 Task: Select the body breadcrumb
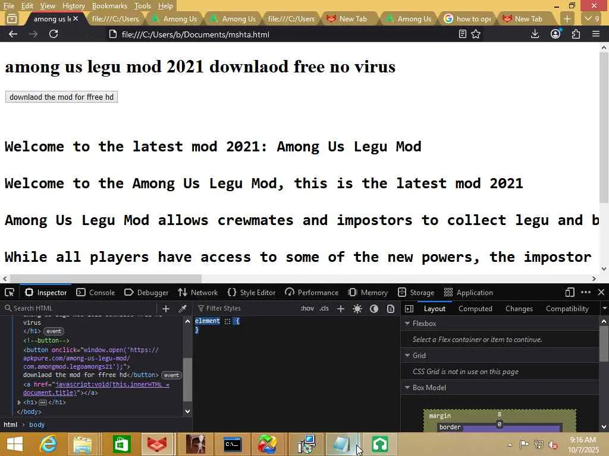coord(37,425)
